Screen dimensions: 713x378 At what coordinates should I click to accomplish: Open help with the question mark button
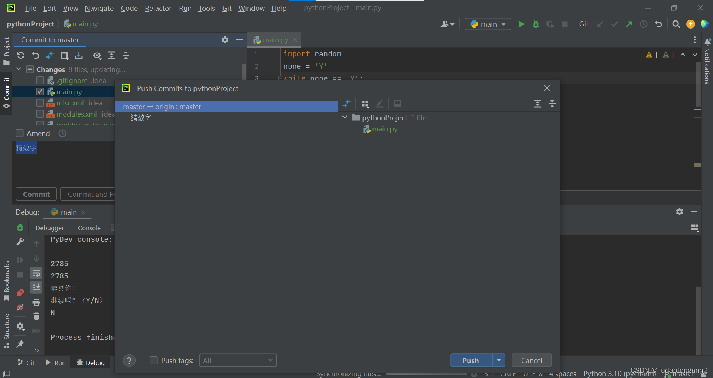(x=129, y=361)
